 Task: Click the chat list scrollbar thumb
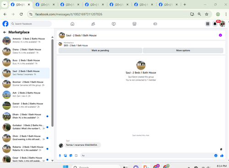(52, 83)
